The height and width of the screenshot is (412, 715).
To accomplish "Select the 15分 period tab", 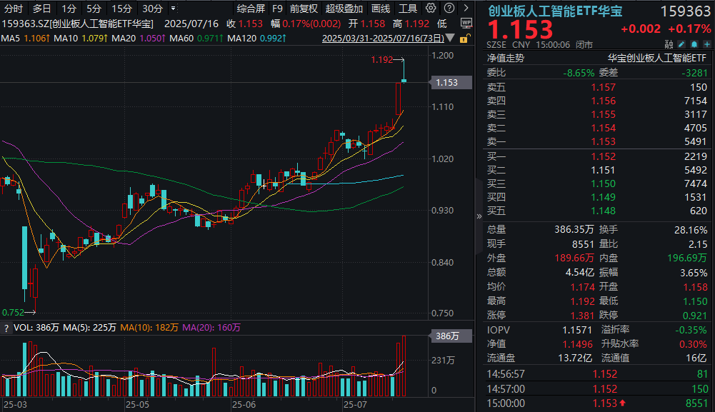I will click(x=121, y=9).
